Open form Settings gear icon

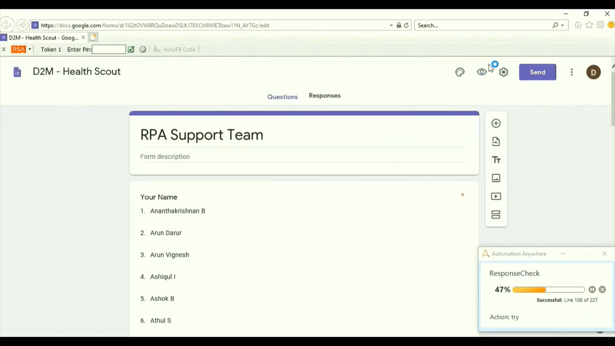coord(504,72)
